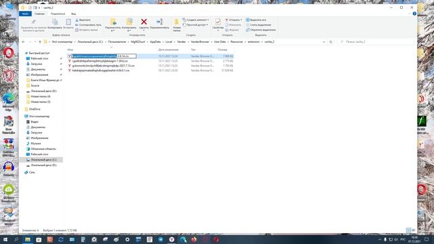
Task: Open Новая папка (4) in the sidebar
Action: pyautogui.click(x=41, y=96)
